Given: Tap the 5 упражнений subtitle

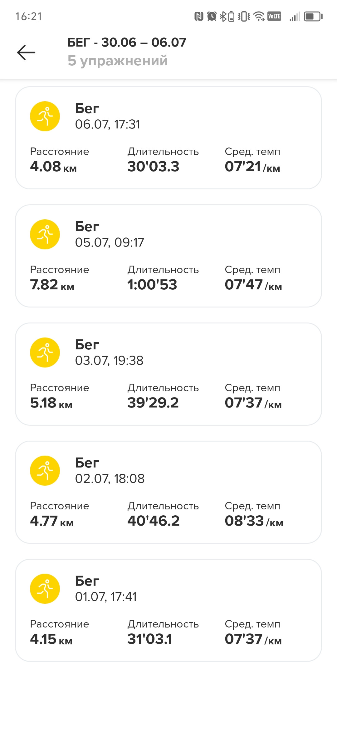Looking at the screenshot, I should pos(118,61).
